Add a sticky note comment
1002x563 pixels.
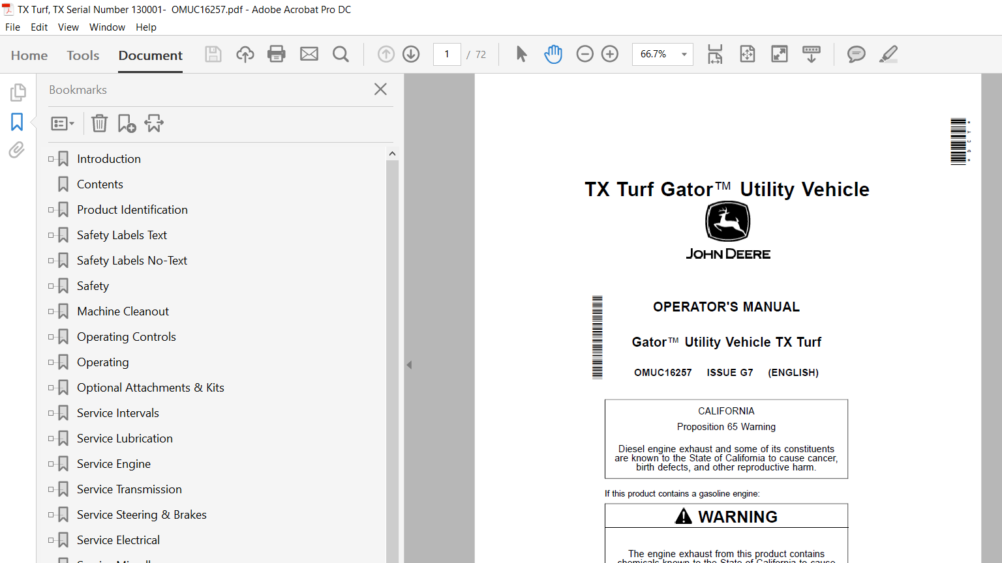[x=857, y=54]
